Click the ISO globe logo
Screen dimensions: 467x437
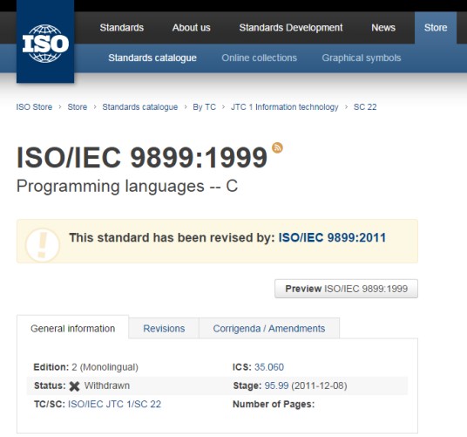[x=45, y=44]
